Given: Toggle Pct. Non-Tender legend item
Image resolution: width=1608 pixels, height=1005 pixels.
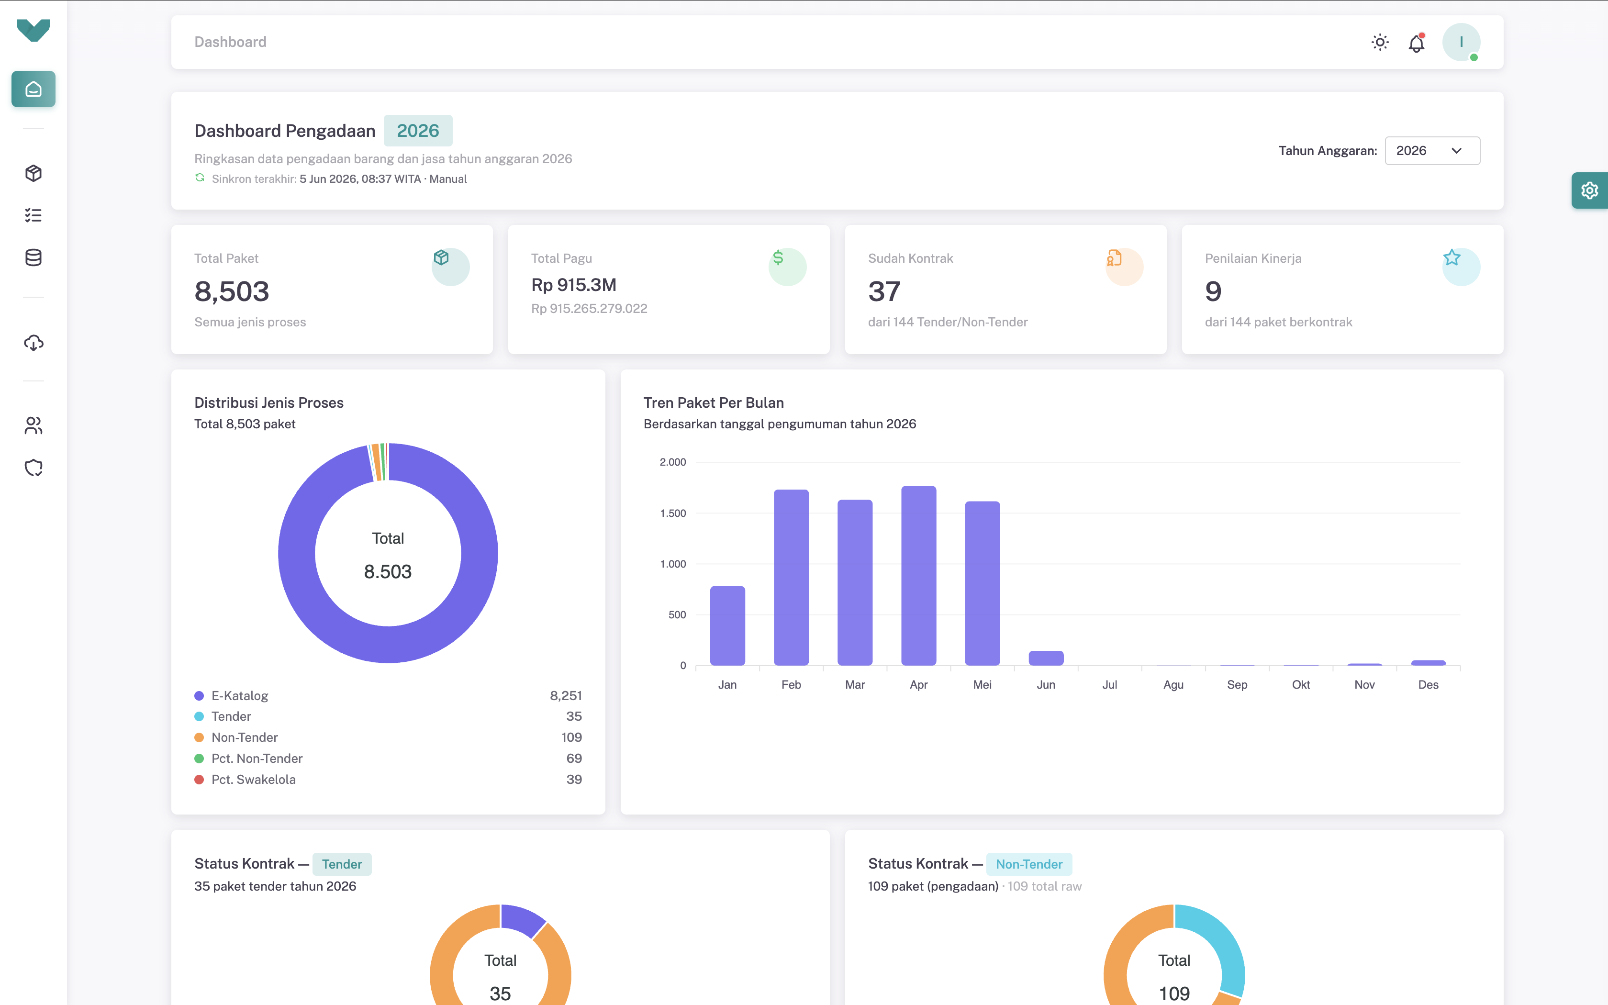Looking at the screenshot, I should (x=248, y=759).
